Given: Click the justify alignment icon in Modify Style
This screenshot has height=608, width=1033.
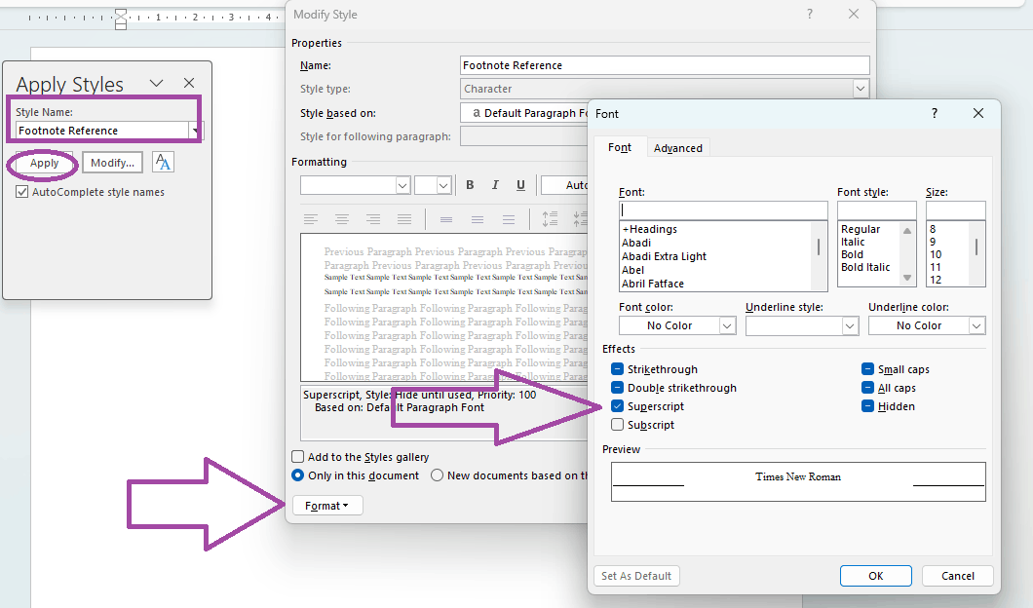Looking at the screenshot, I should coord(404,219).
